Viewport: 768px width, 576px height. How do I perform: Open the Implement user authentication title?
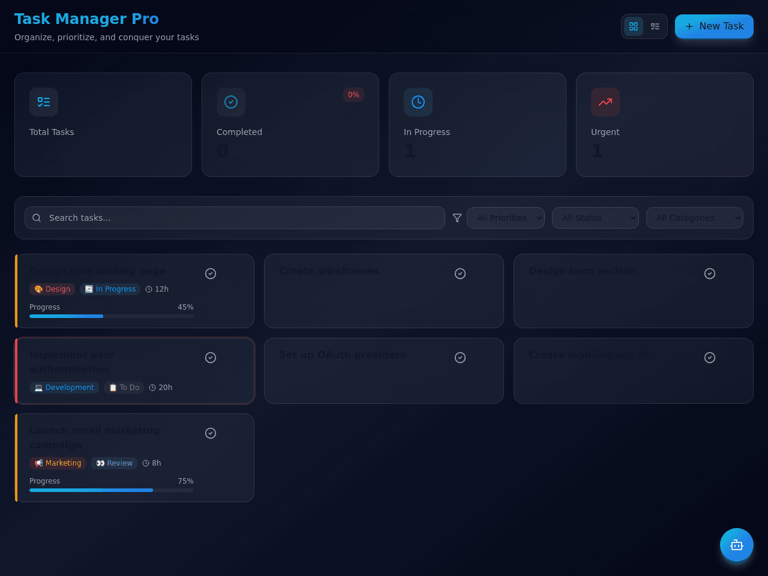click(72, 362)
